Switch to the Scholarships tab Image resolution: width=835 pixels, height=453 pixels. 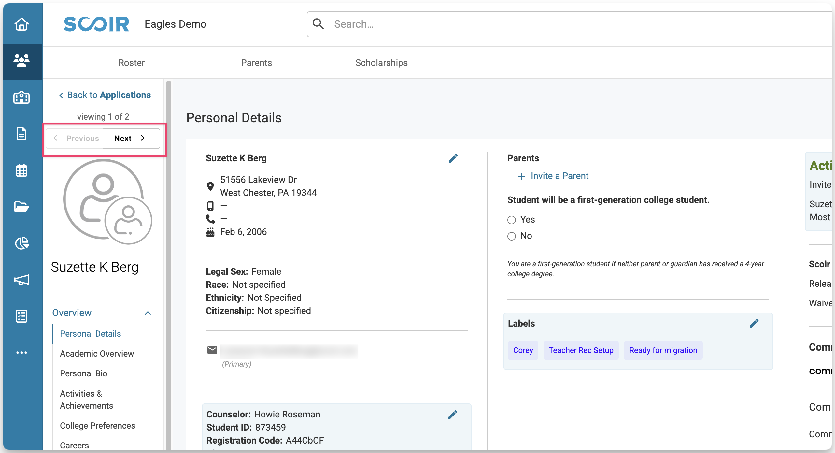point(381,63)
